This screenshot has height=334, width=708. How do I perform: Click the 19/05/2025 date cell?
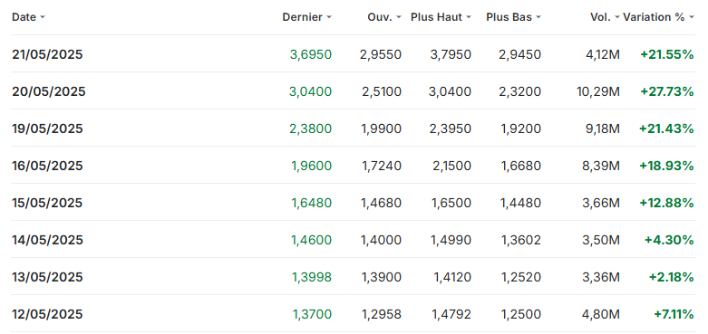[x=47, y=129]
